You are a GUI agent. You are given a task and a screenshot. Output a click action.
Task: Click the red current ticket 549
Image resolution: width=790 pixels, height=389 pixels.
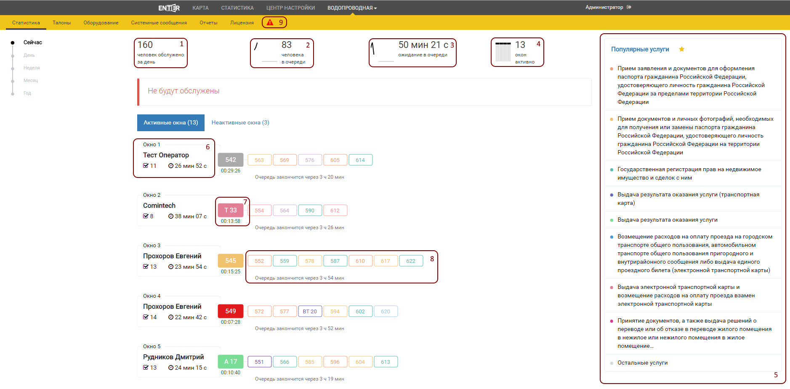pos(230,311)
